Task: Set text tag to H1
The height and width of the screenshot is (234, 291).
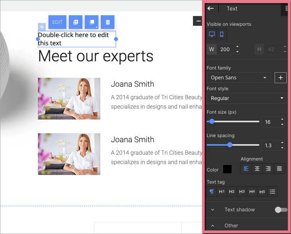Action: pyautogui.click(x=221, y=191)
